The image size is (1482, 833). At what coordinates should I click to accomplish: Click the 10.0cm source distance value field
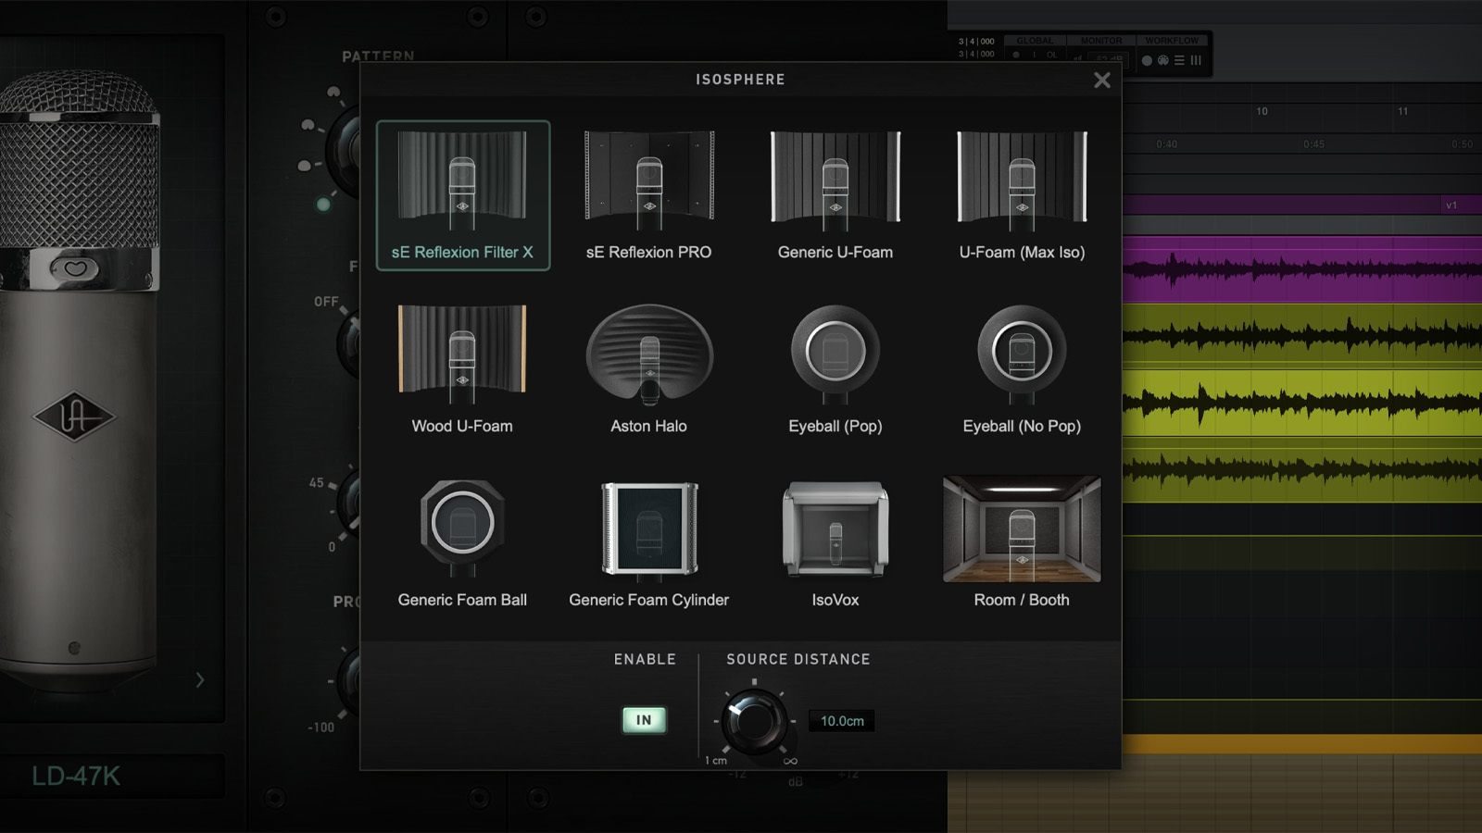(842, 721)
